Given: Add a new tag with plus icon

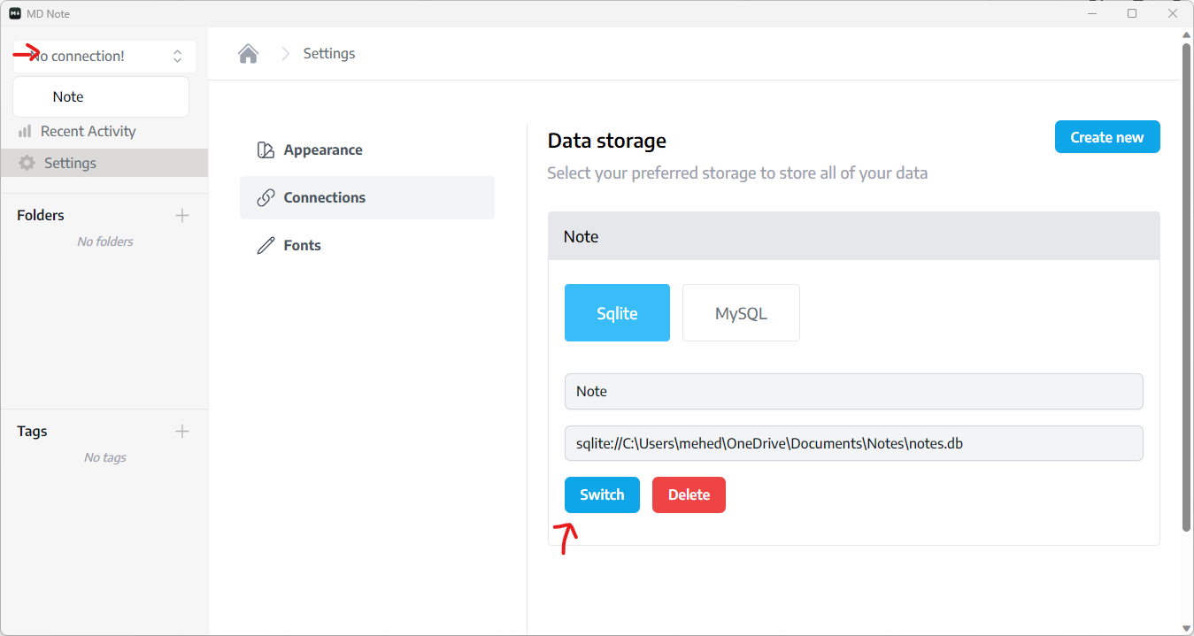Looking at the screenshot, I should point(182,431).
